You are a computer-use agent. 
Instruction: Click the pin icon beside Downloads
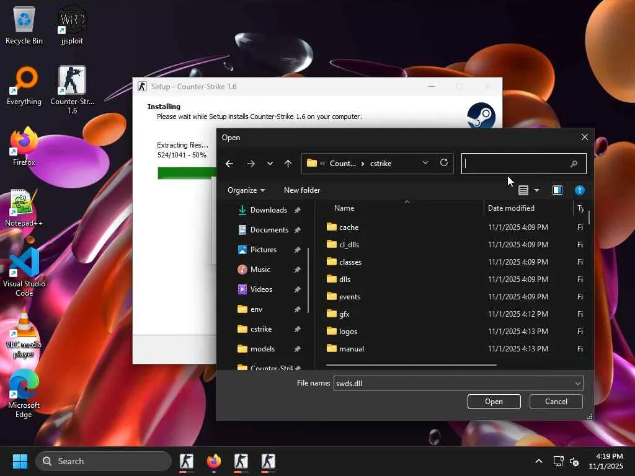(x=297, y=210)
